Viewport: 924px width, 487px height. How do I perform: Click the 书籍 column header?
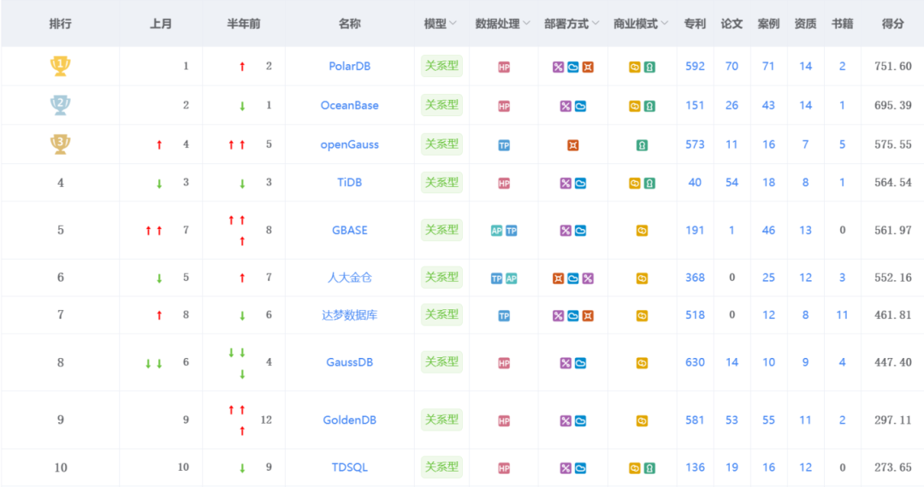[x=842, y=24]
